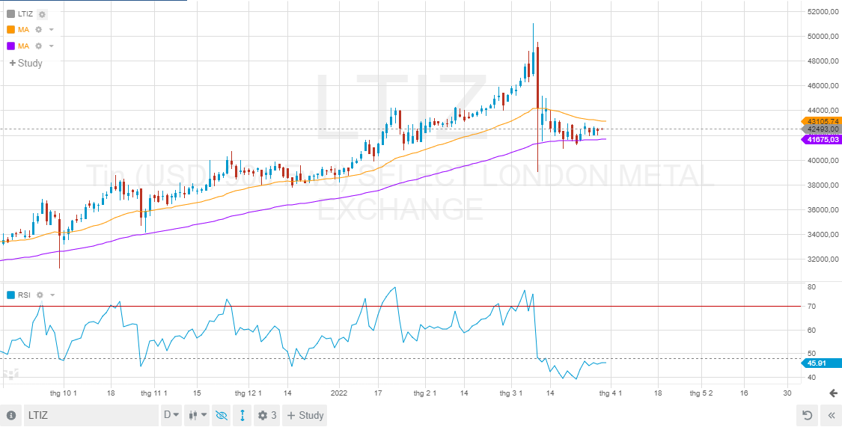Open settings gear for orange MA
This screenshot has height=427, width=842.
click(x=39, y=30)
